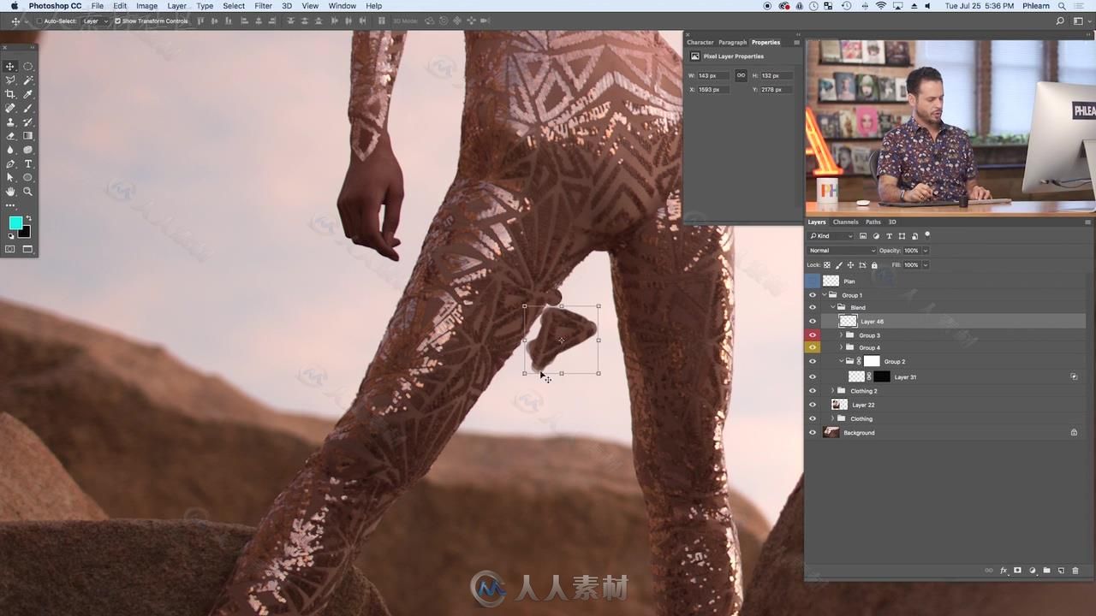Click the W width field in Properties

pos(713,75)
